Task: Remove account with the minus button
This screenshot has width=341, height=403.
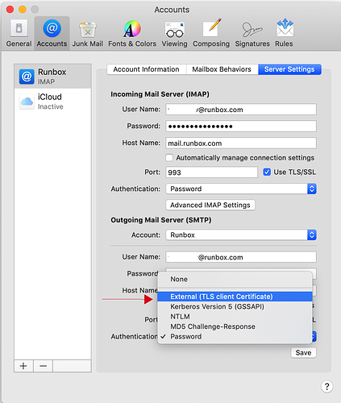Action: (x=43, y=366)
